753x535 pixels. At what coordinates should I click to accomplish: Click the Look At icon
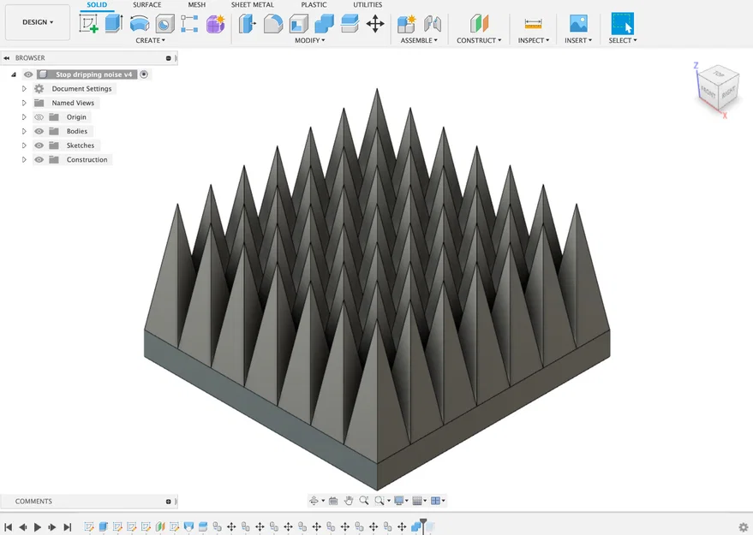coord(332,501)
